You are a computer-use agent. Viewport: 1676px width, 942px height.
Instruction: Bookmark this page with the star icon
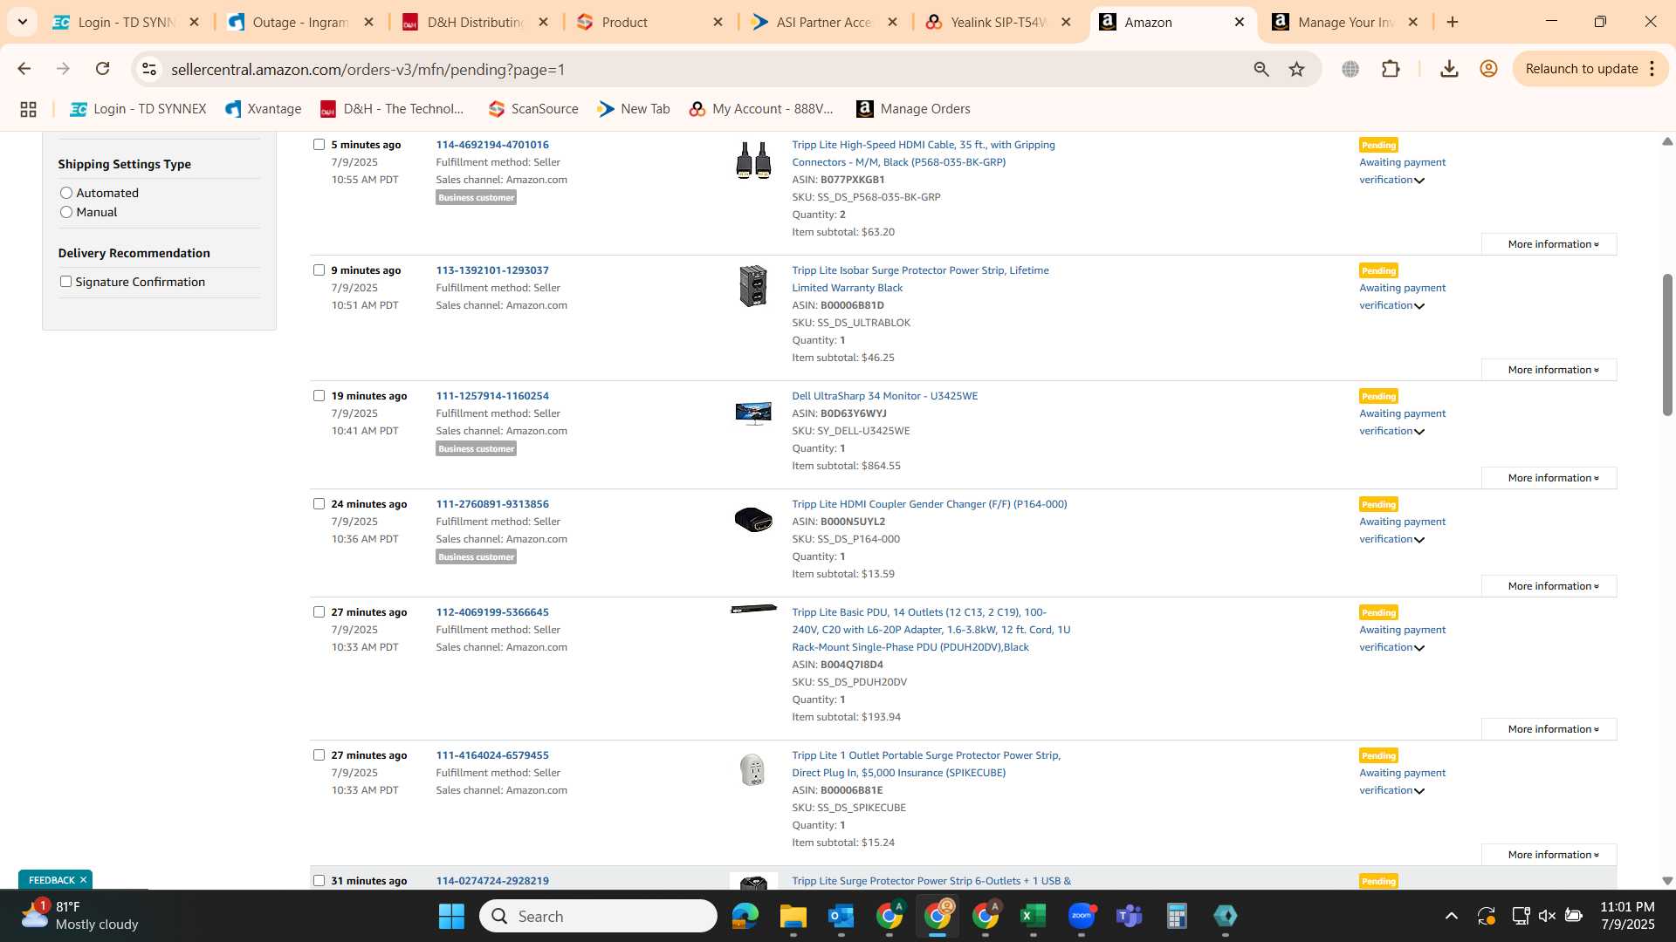(x=1297, y=69)
